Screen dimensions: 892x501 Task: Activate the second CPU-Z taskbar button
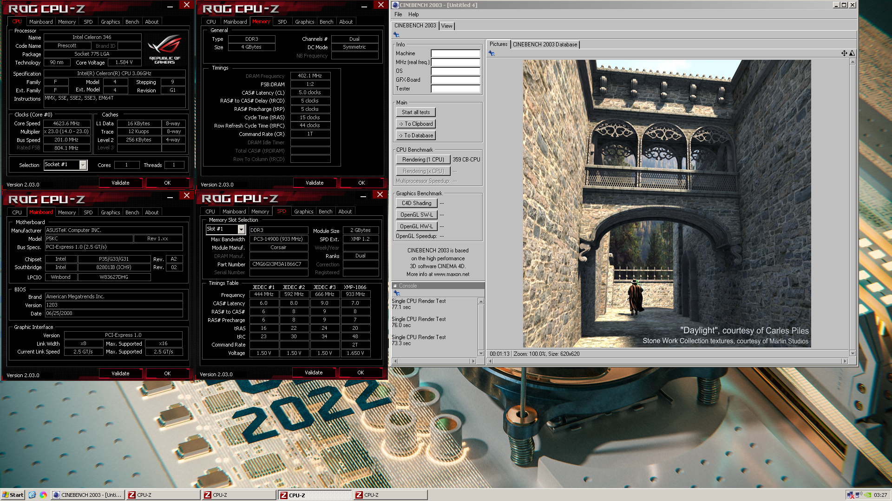[x=239, y=495]
